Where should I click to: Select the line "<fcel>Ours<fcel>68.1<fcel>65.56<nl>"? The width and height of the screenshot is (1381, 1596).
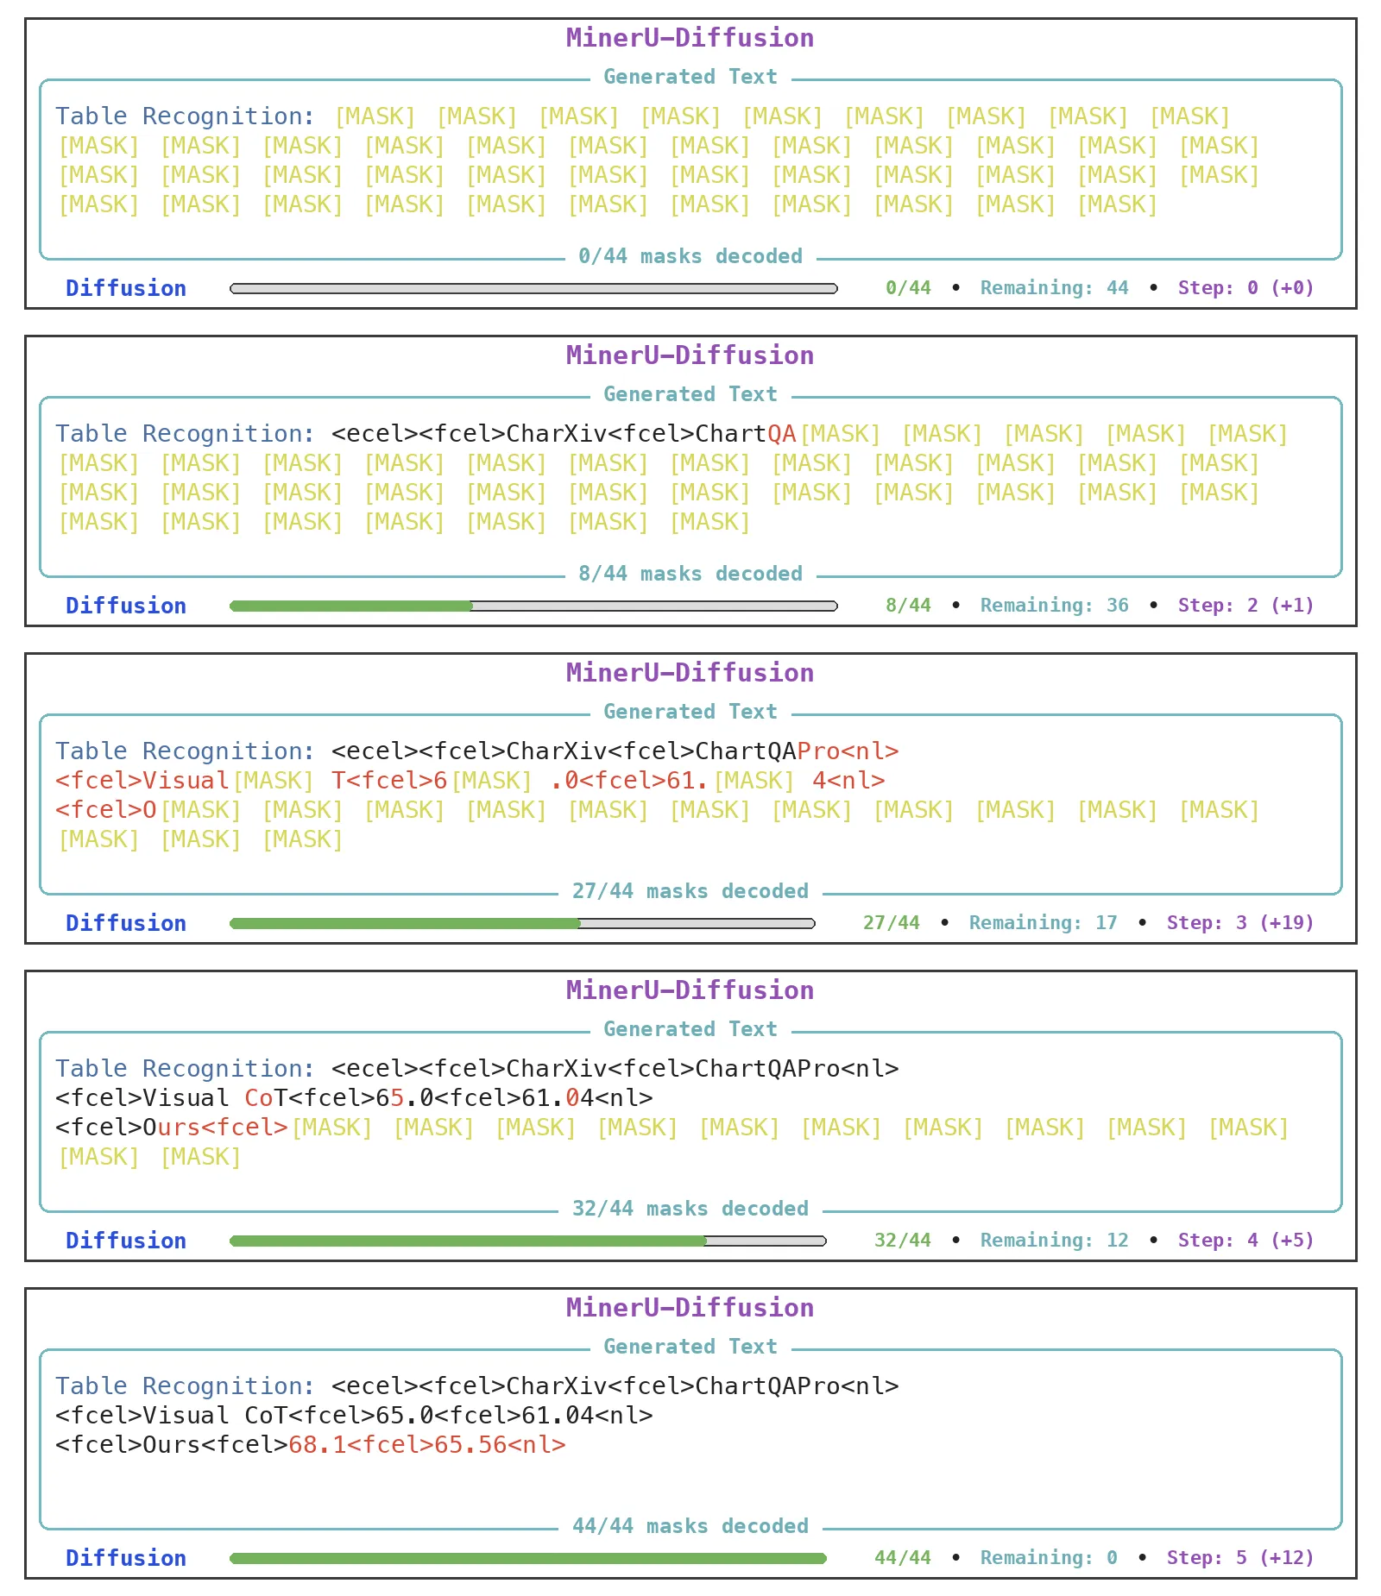(311, 1445)
